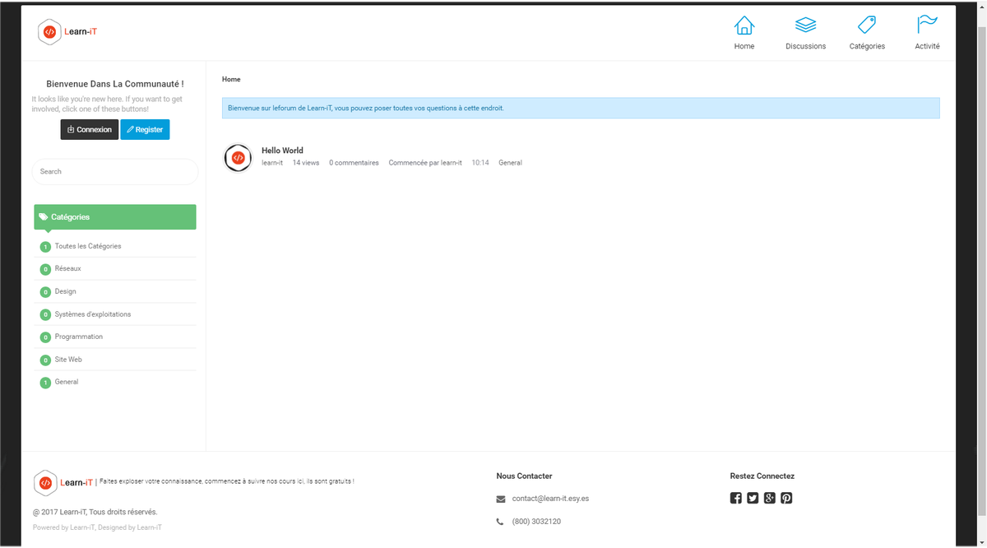The width and height of the screenshot is (987, 548).
Task: Open the Réseaux category
Action: (67, 268)
